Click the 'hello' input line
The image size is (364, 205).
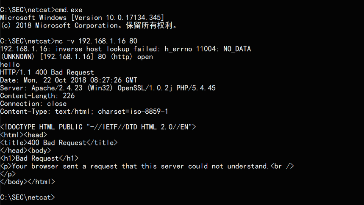pyautogui.click(x=10, y=65)
